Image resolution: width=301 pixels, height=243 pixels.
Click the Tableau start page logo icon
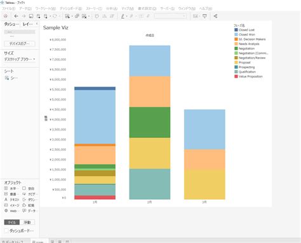(x=6, y=16)
